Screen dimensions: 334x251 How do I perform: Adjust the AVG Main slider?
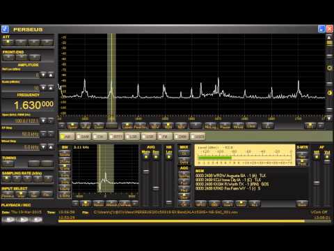[146, 172]
